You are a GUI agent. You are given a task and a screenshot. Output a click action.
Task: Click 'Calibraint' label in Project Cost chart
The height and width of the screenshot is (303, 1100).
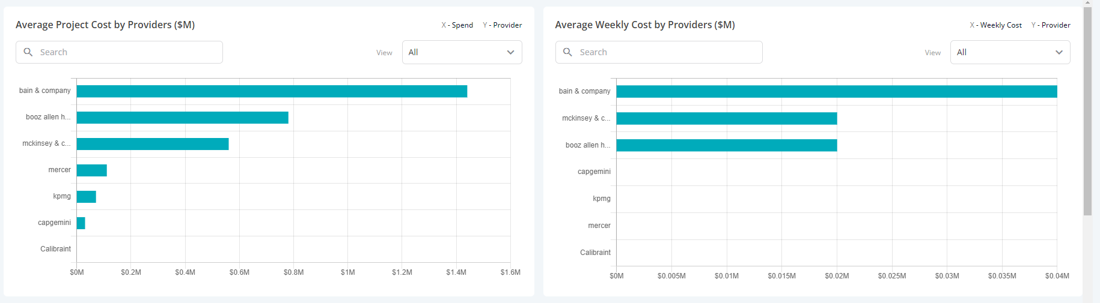click(x=55, y=249)
